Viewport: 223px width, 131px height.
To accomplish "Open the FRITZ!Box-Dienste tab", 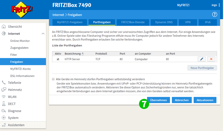I will click(x=133, y=22).
